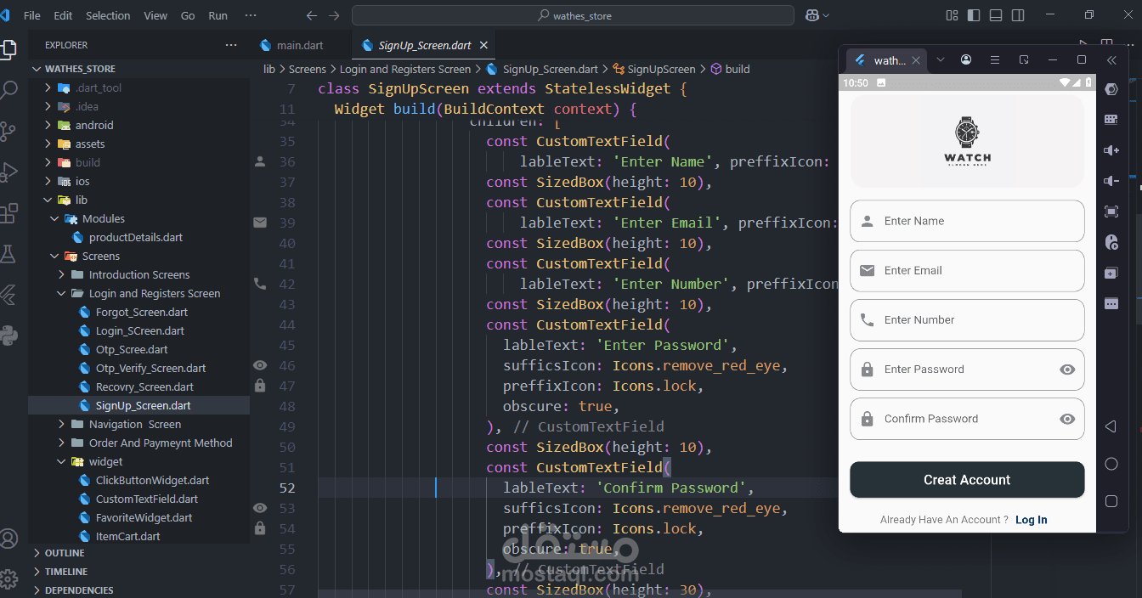Expand the Introduction Screens folder
The width and height of the screenshot is (1142, 598).
(x=139, y=274)
